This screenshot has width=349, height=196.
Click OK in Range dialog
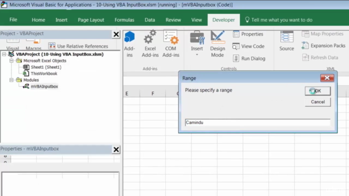pos(317,91)
